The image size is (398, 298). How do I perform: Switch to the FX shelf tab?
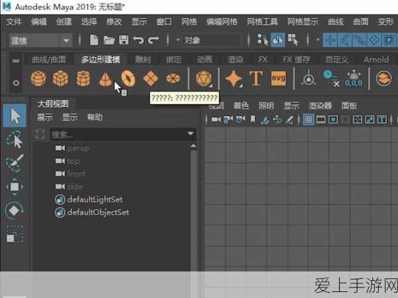pyautogui.click(x=263, y=60)
